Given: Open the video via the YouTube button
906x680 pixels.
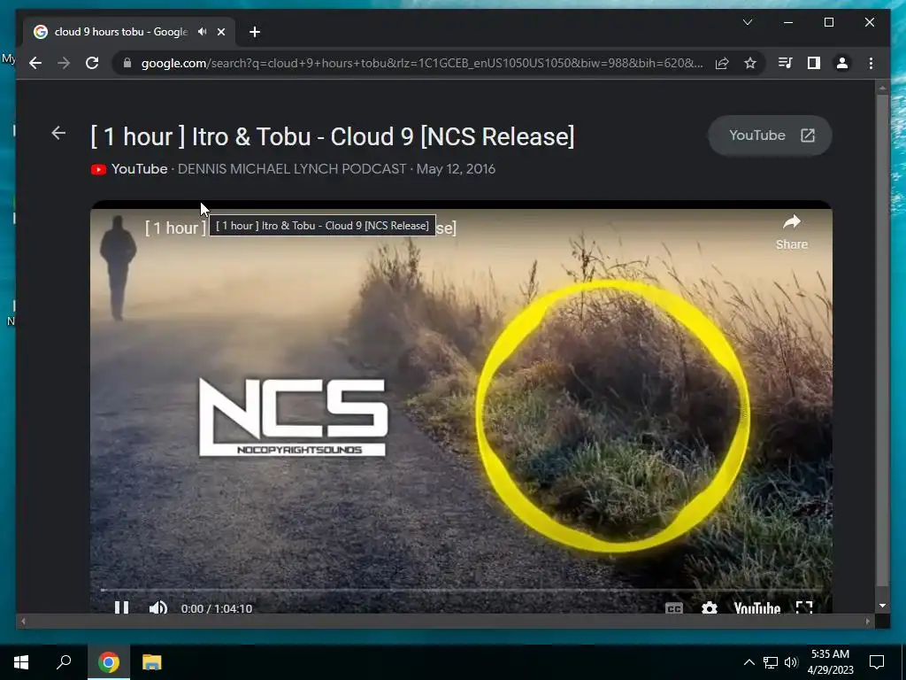Looking at the screenshot, I should [771, 135].
